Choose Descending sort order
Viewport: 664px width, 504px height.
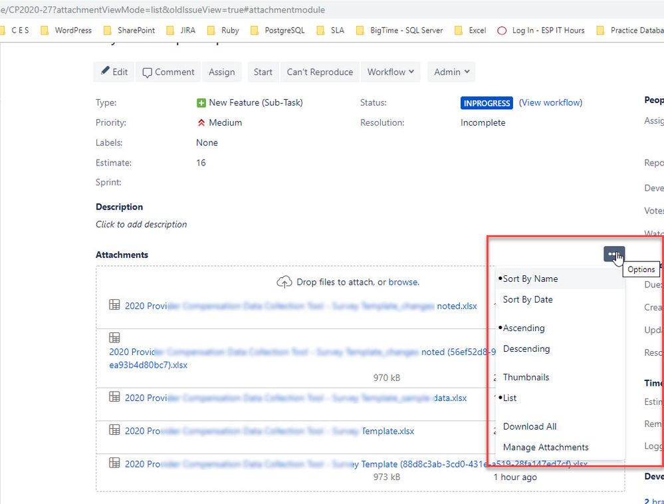click(x=560, y=348)
